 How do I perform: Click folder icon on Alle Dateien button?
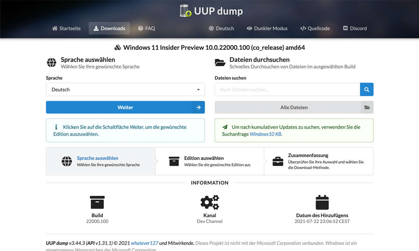(x=367, y=107)
